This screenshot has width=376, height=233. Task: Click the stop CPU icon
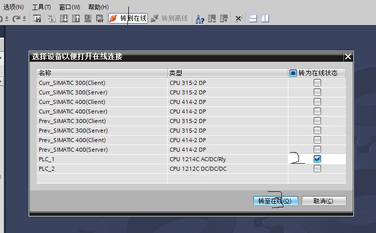tap(223, 19)
